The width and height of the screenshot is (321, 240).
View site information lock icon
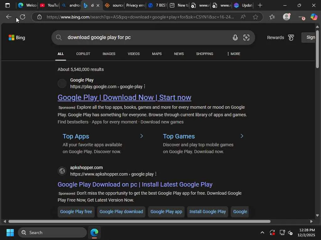[39, 17]
